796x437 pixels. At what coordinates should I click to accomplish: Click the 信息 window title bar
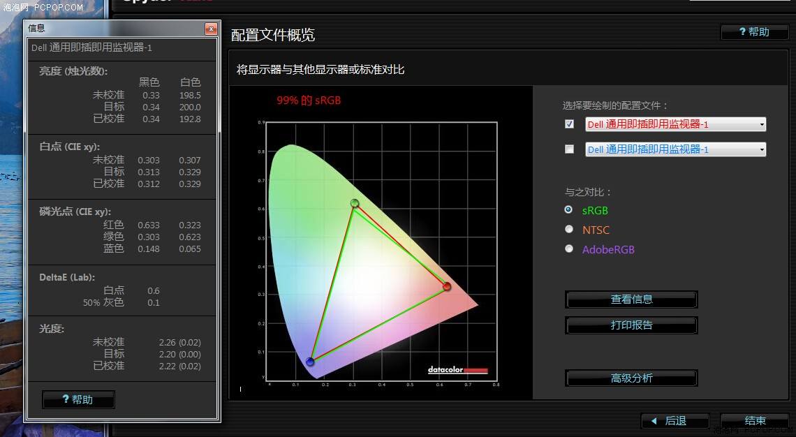pos(112,29)
